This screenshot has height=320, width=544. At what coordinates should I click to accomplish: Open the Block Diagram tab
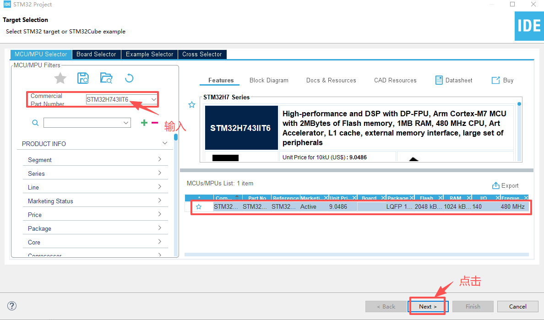(x=269, y=81)
